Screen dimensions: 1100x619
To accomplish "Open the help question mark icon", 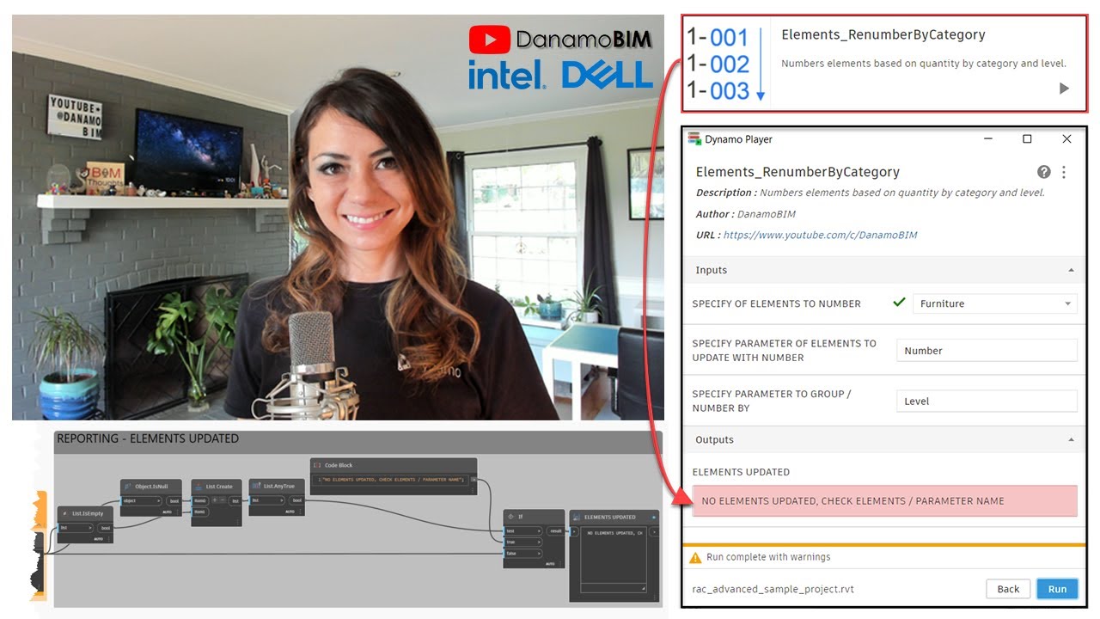I will 1043,172.
